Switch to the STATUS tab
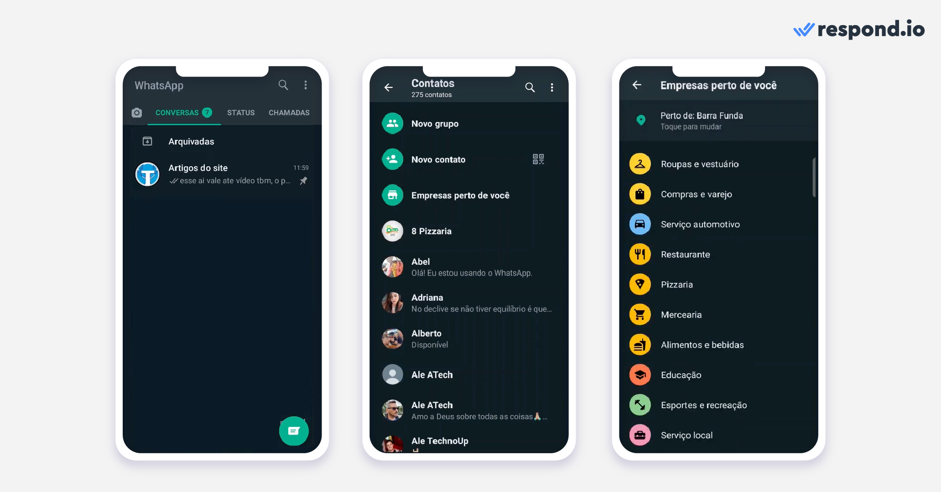The height and width of the screenshot is (492, 941). coord(240,113)
